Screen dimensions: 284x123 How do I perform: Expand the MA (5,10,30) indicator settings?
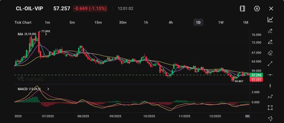[x=46, y=34]
